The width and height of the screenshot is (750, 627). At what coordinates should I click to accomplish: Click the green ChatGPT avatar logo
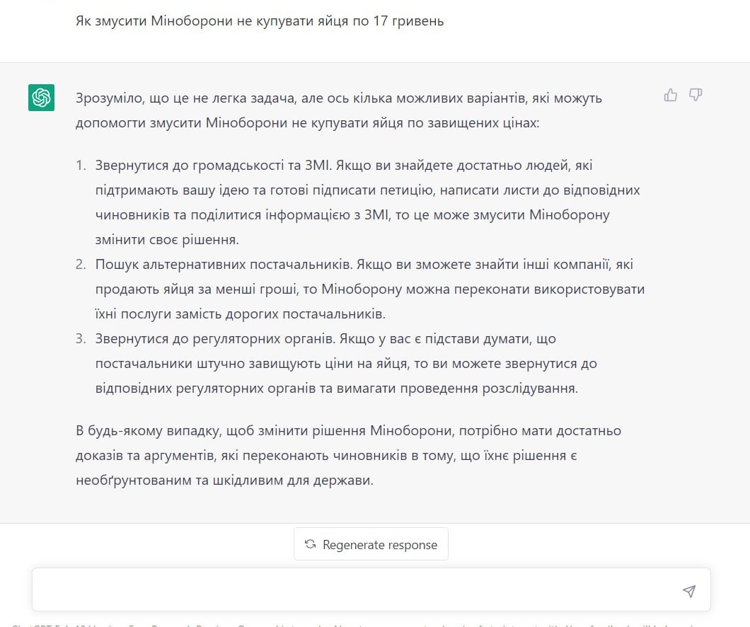(42, 98)
